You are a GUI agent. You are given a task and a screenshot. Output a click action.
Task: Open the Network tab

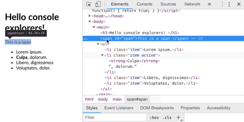pyautogui.click(x=192, y=4)
